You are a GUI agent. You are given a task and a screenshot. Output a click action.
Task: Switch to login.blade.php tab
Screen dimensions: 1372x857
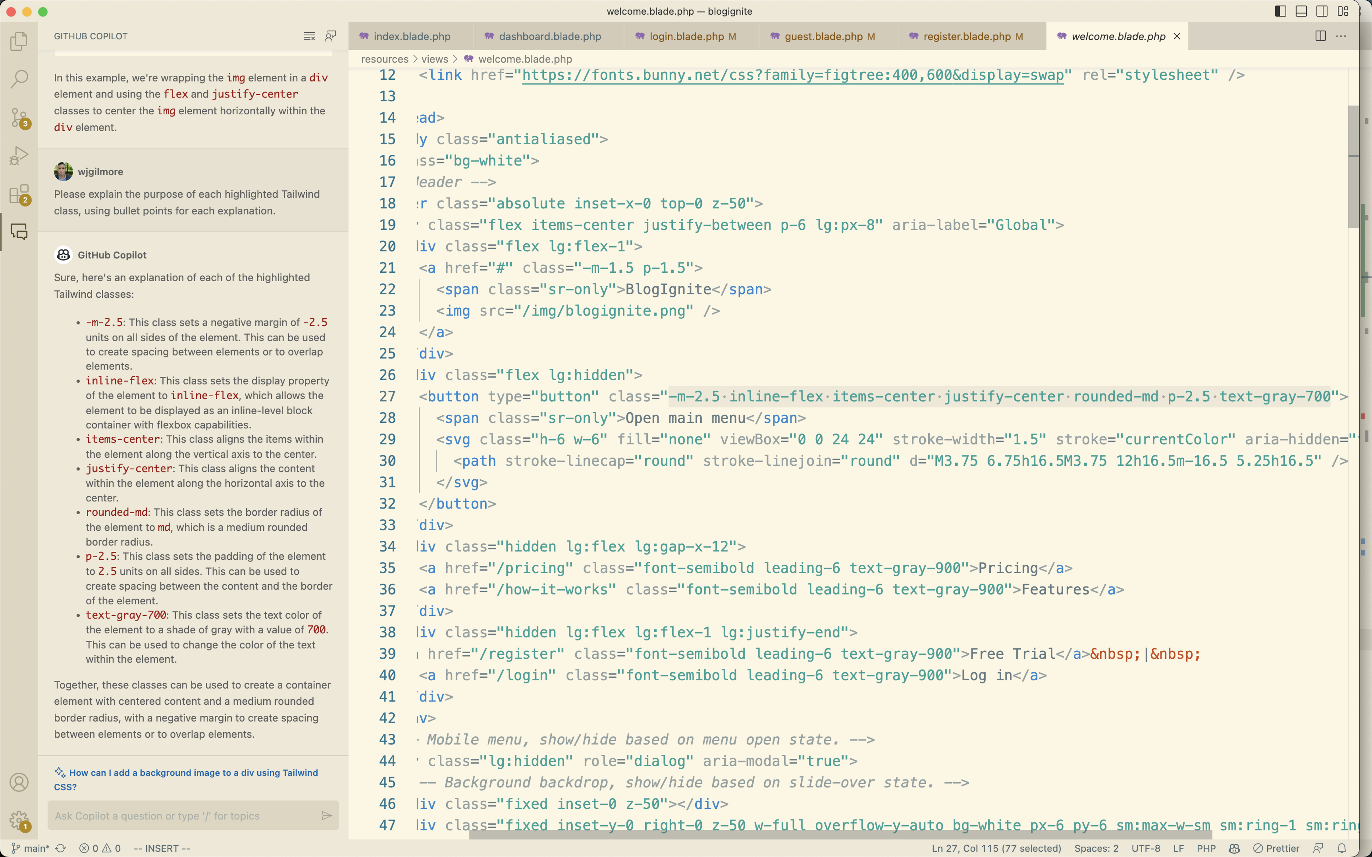coord(691,36)
